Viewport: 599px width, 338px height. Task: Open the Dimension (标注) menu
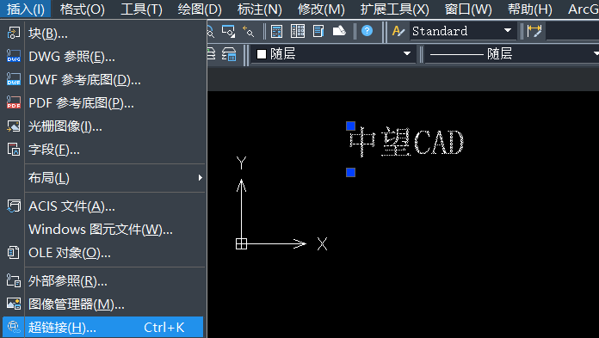259,9
